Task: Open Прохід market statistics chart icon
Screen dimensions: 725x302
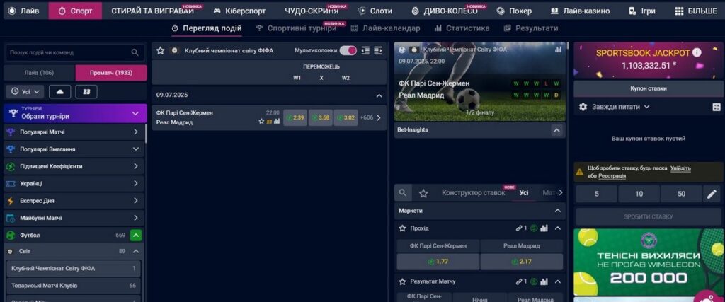Action: coord(544,228)
